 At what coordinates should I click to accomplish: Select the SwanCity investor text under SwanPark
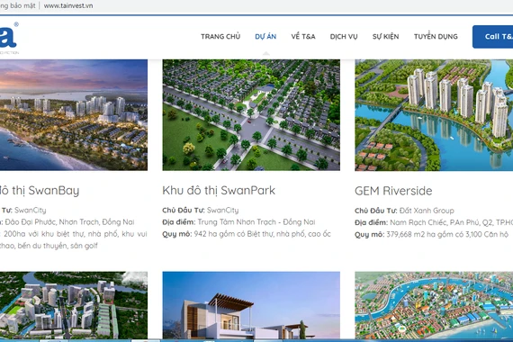223,210
